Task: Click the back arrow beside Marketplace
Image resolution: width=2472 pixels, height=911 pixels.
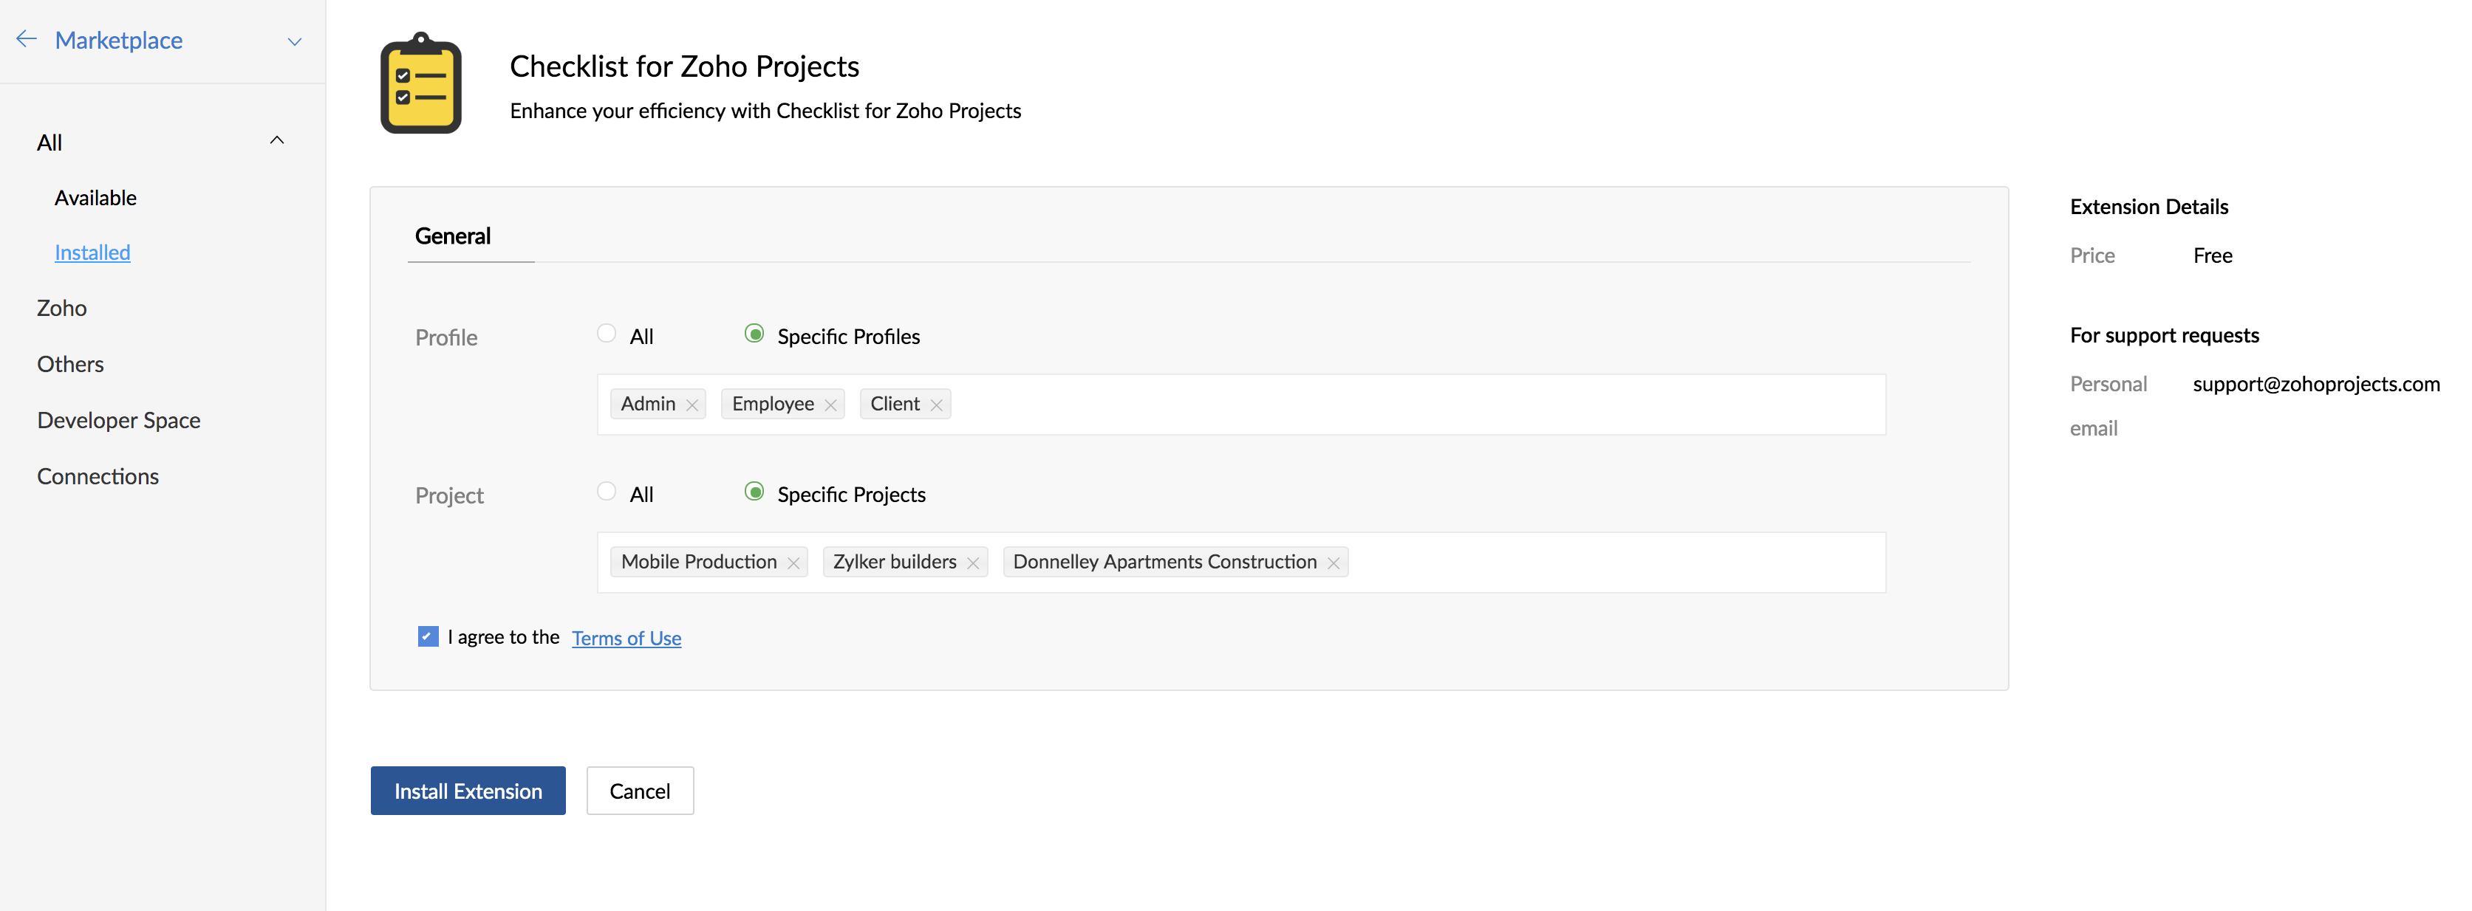Action: 26,39
